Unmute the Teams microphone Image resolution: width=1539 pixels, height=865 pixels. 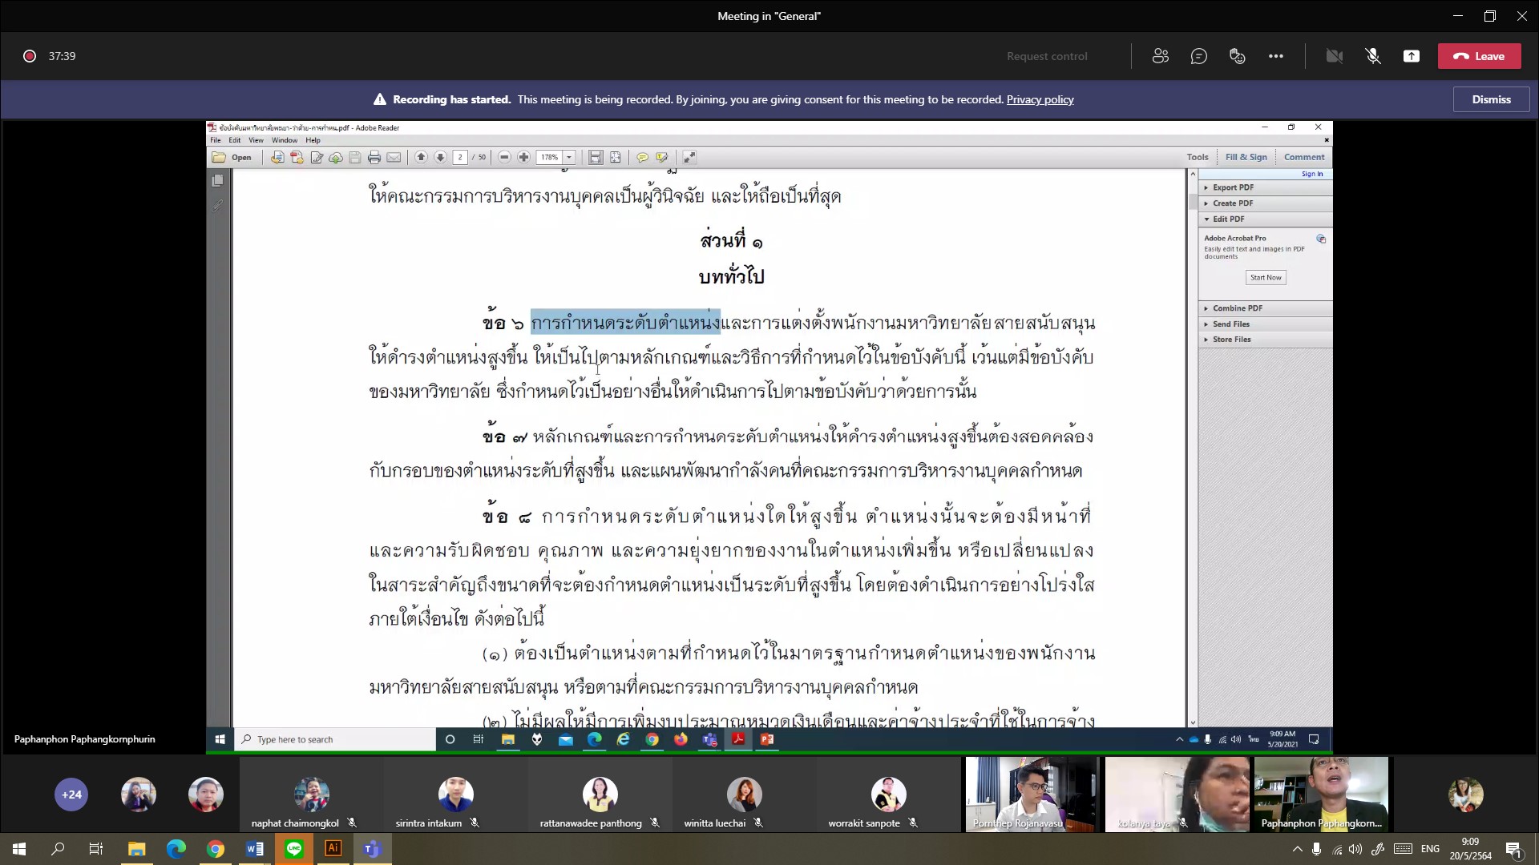click(1372, 56)
